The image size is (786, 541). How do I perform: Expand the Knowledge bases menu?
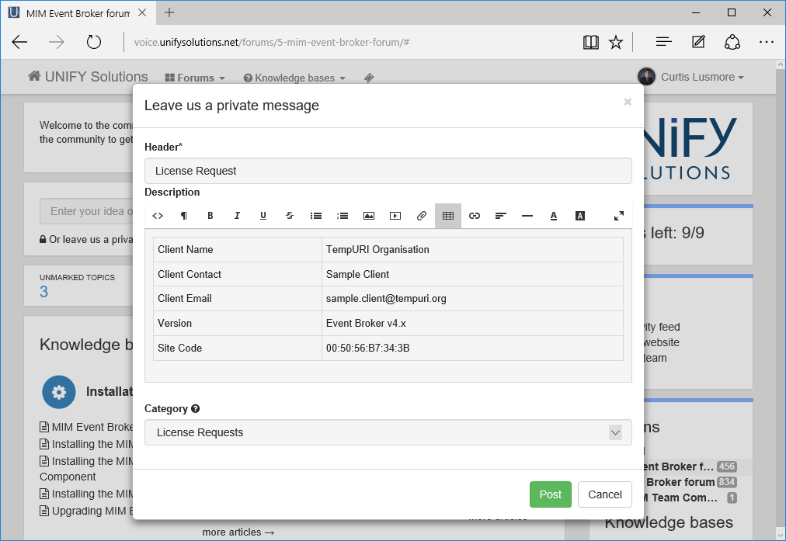coord(294,78)
